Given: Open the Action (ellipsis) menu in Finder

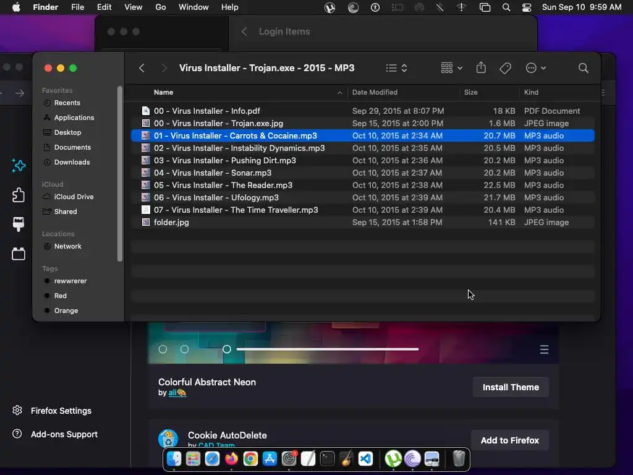Looking at the screenshot, I should point(536,68).
